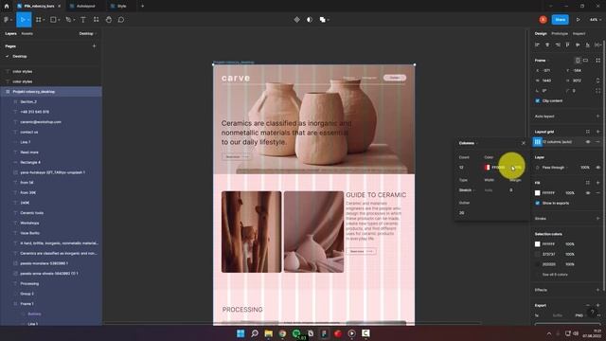
Task: Click Align left icon in Design panel
Action: click(x=537, y=45)
